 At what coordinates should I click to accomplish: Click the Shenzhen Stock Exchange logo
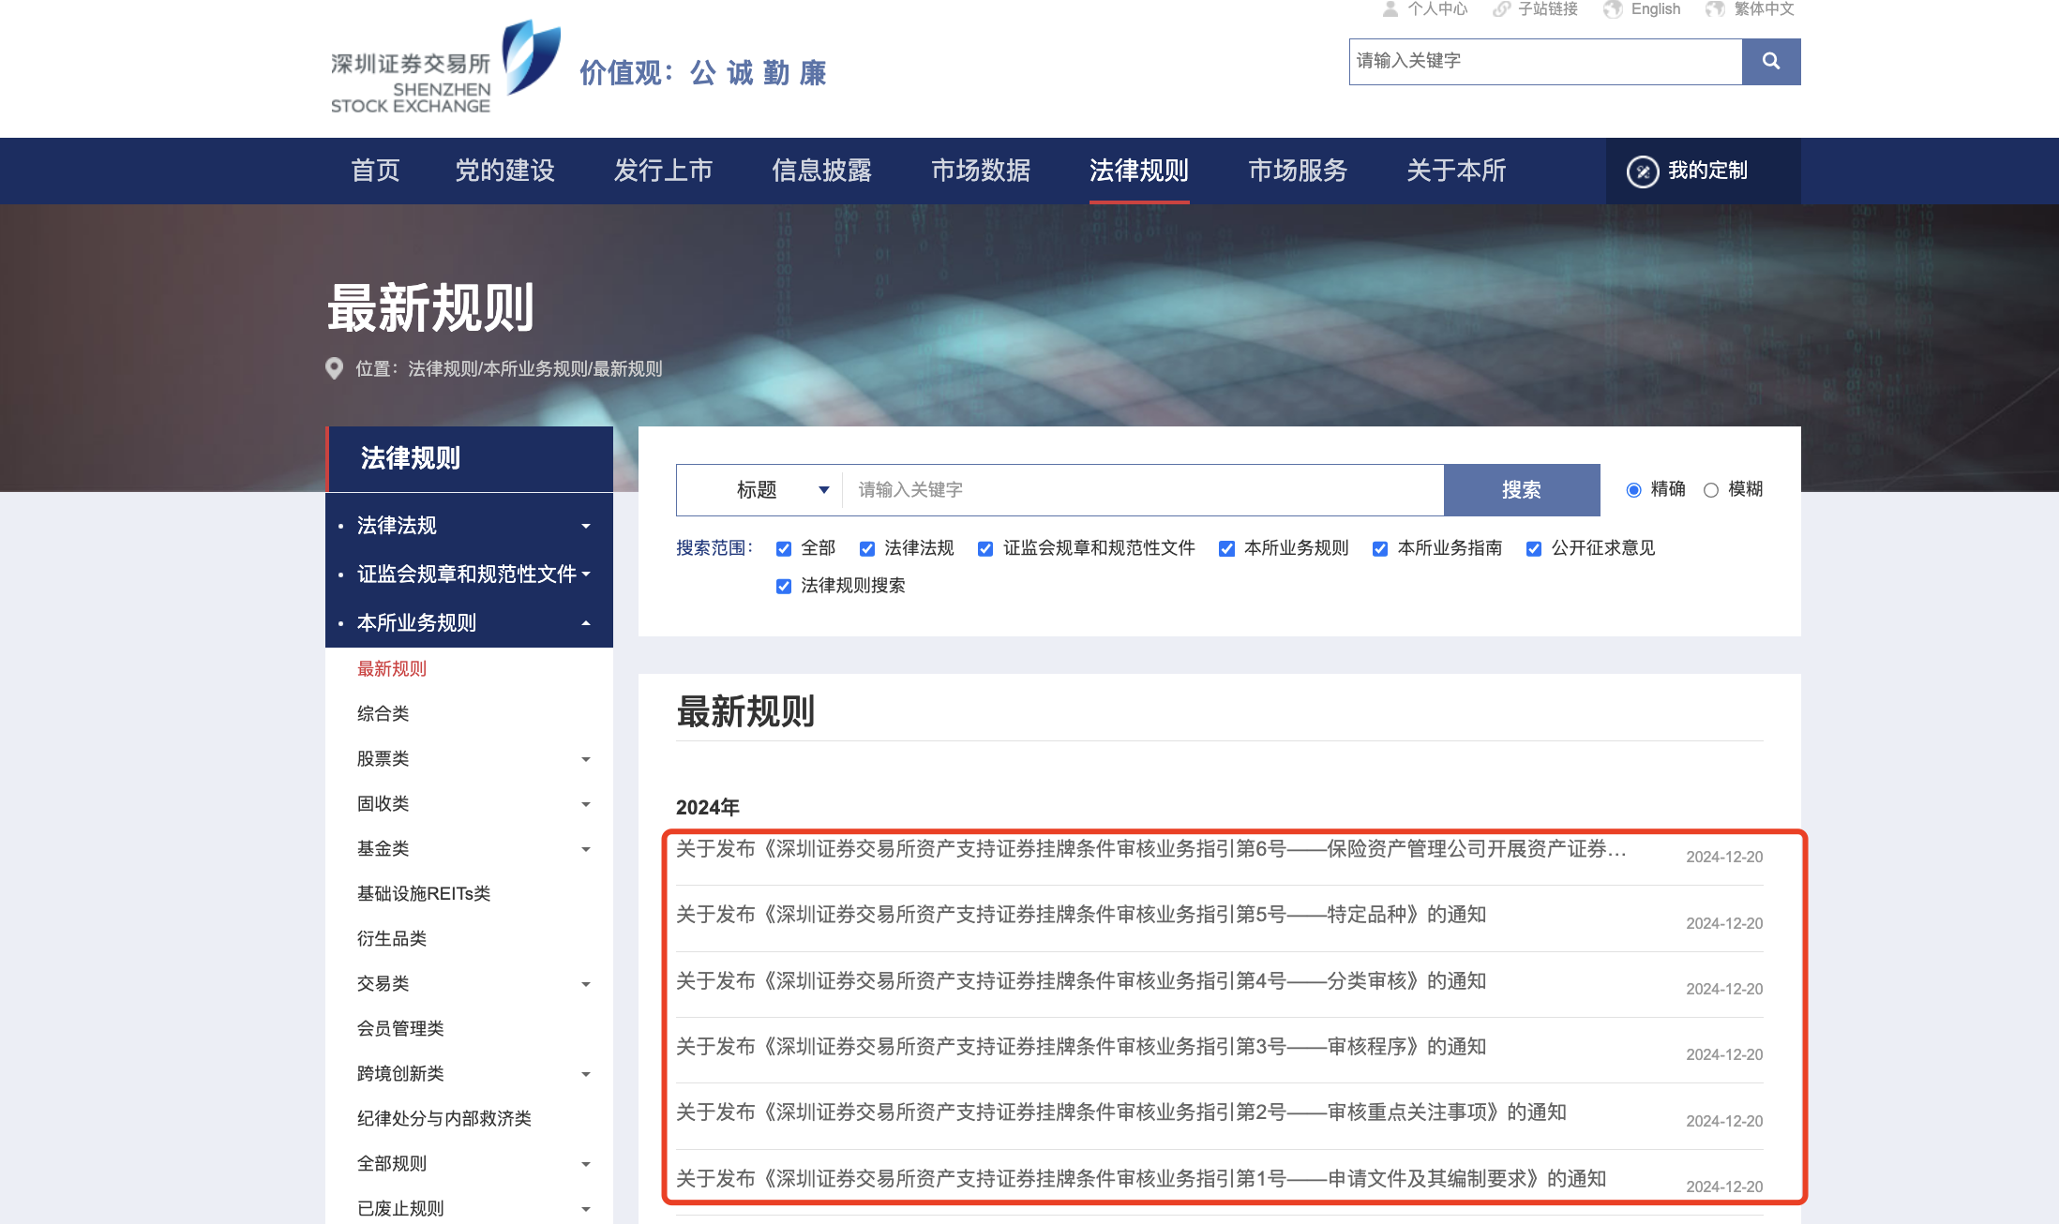click(446, 67)
